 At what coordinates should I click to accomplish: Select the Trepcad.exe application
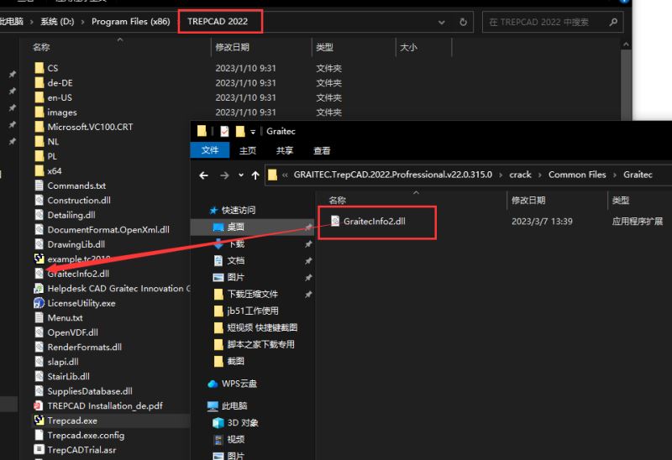pos(72,421)
